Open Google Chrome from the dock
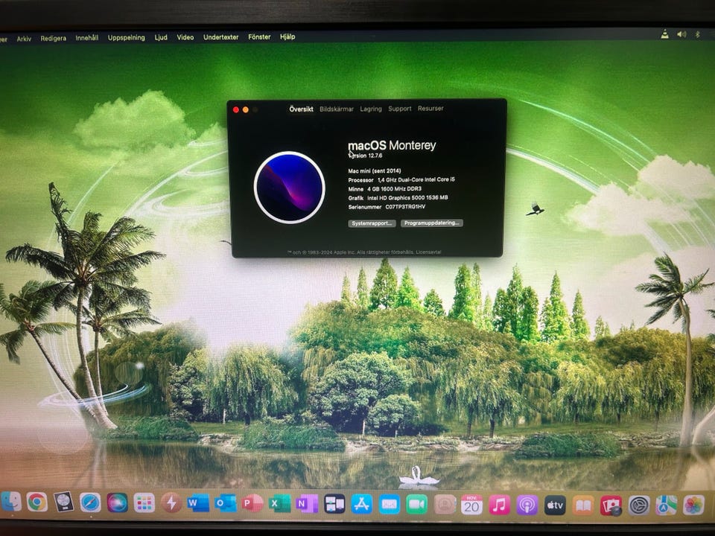The height and width of the screenshot is (536, 715). [x=36, y=502]
